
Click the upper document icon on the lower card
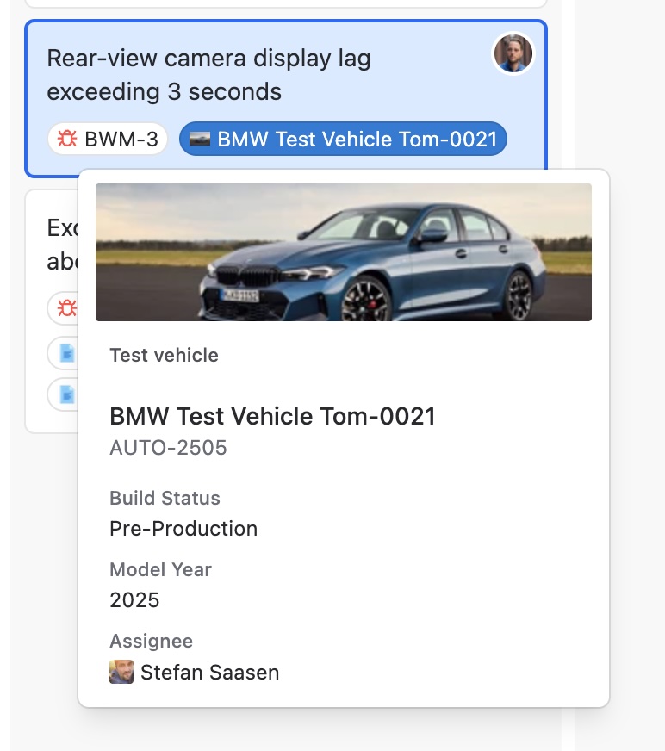(x=67, y=353)
